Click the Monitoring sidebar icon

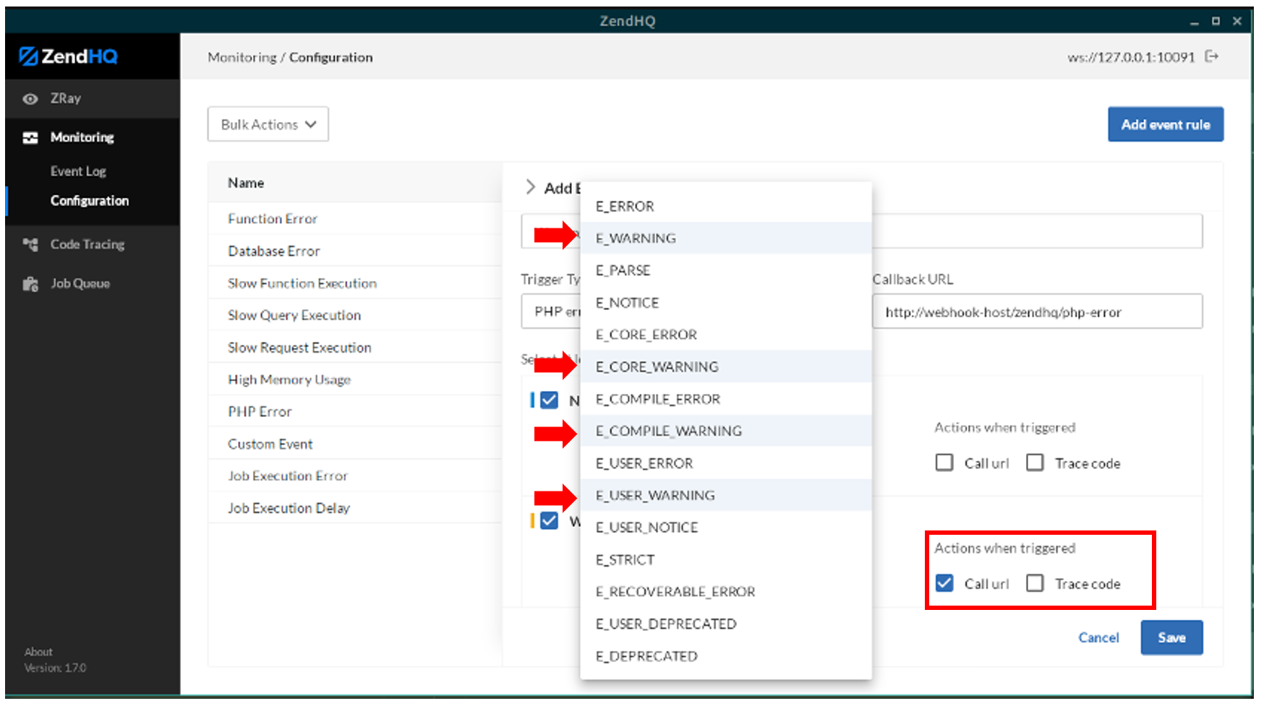point(30,137)
